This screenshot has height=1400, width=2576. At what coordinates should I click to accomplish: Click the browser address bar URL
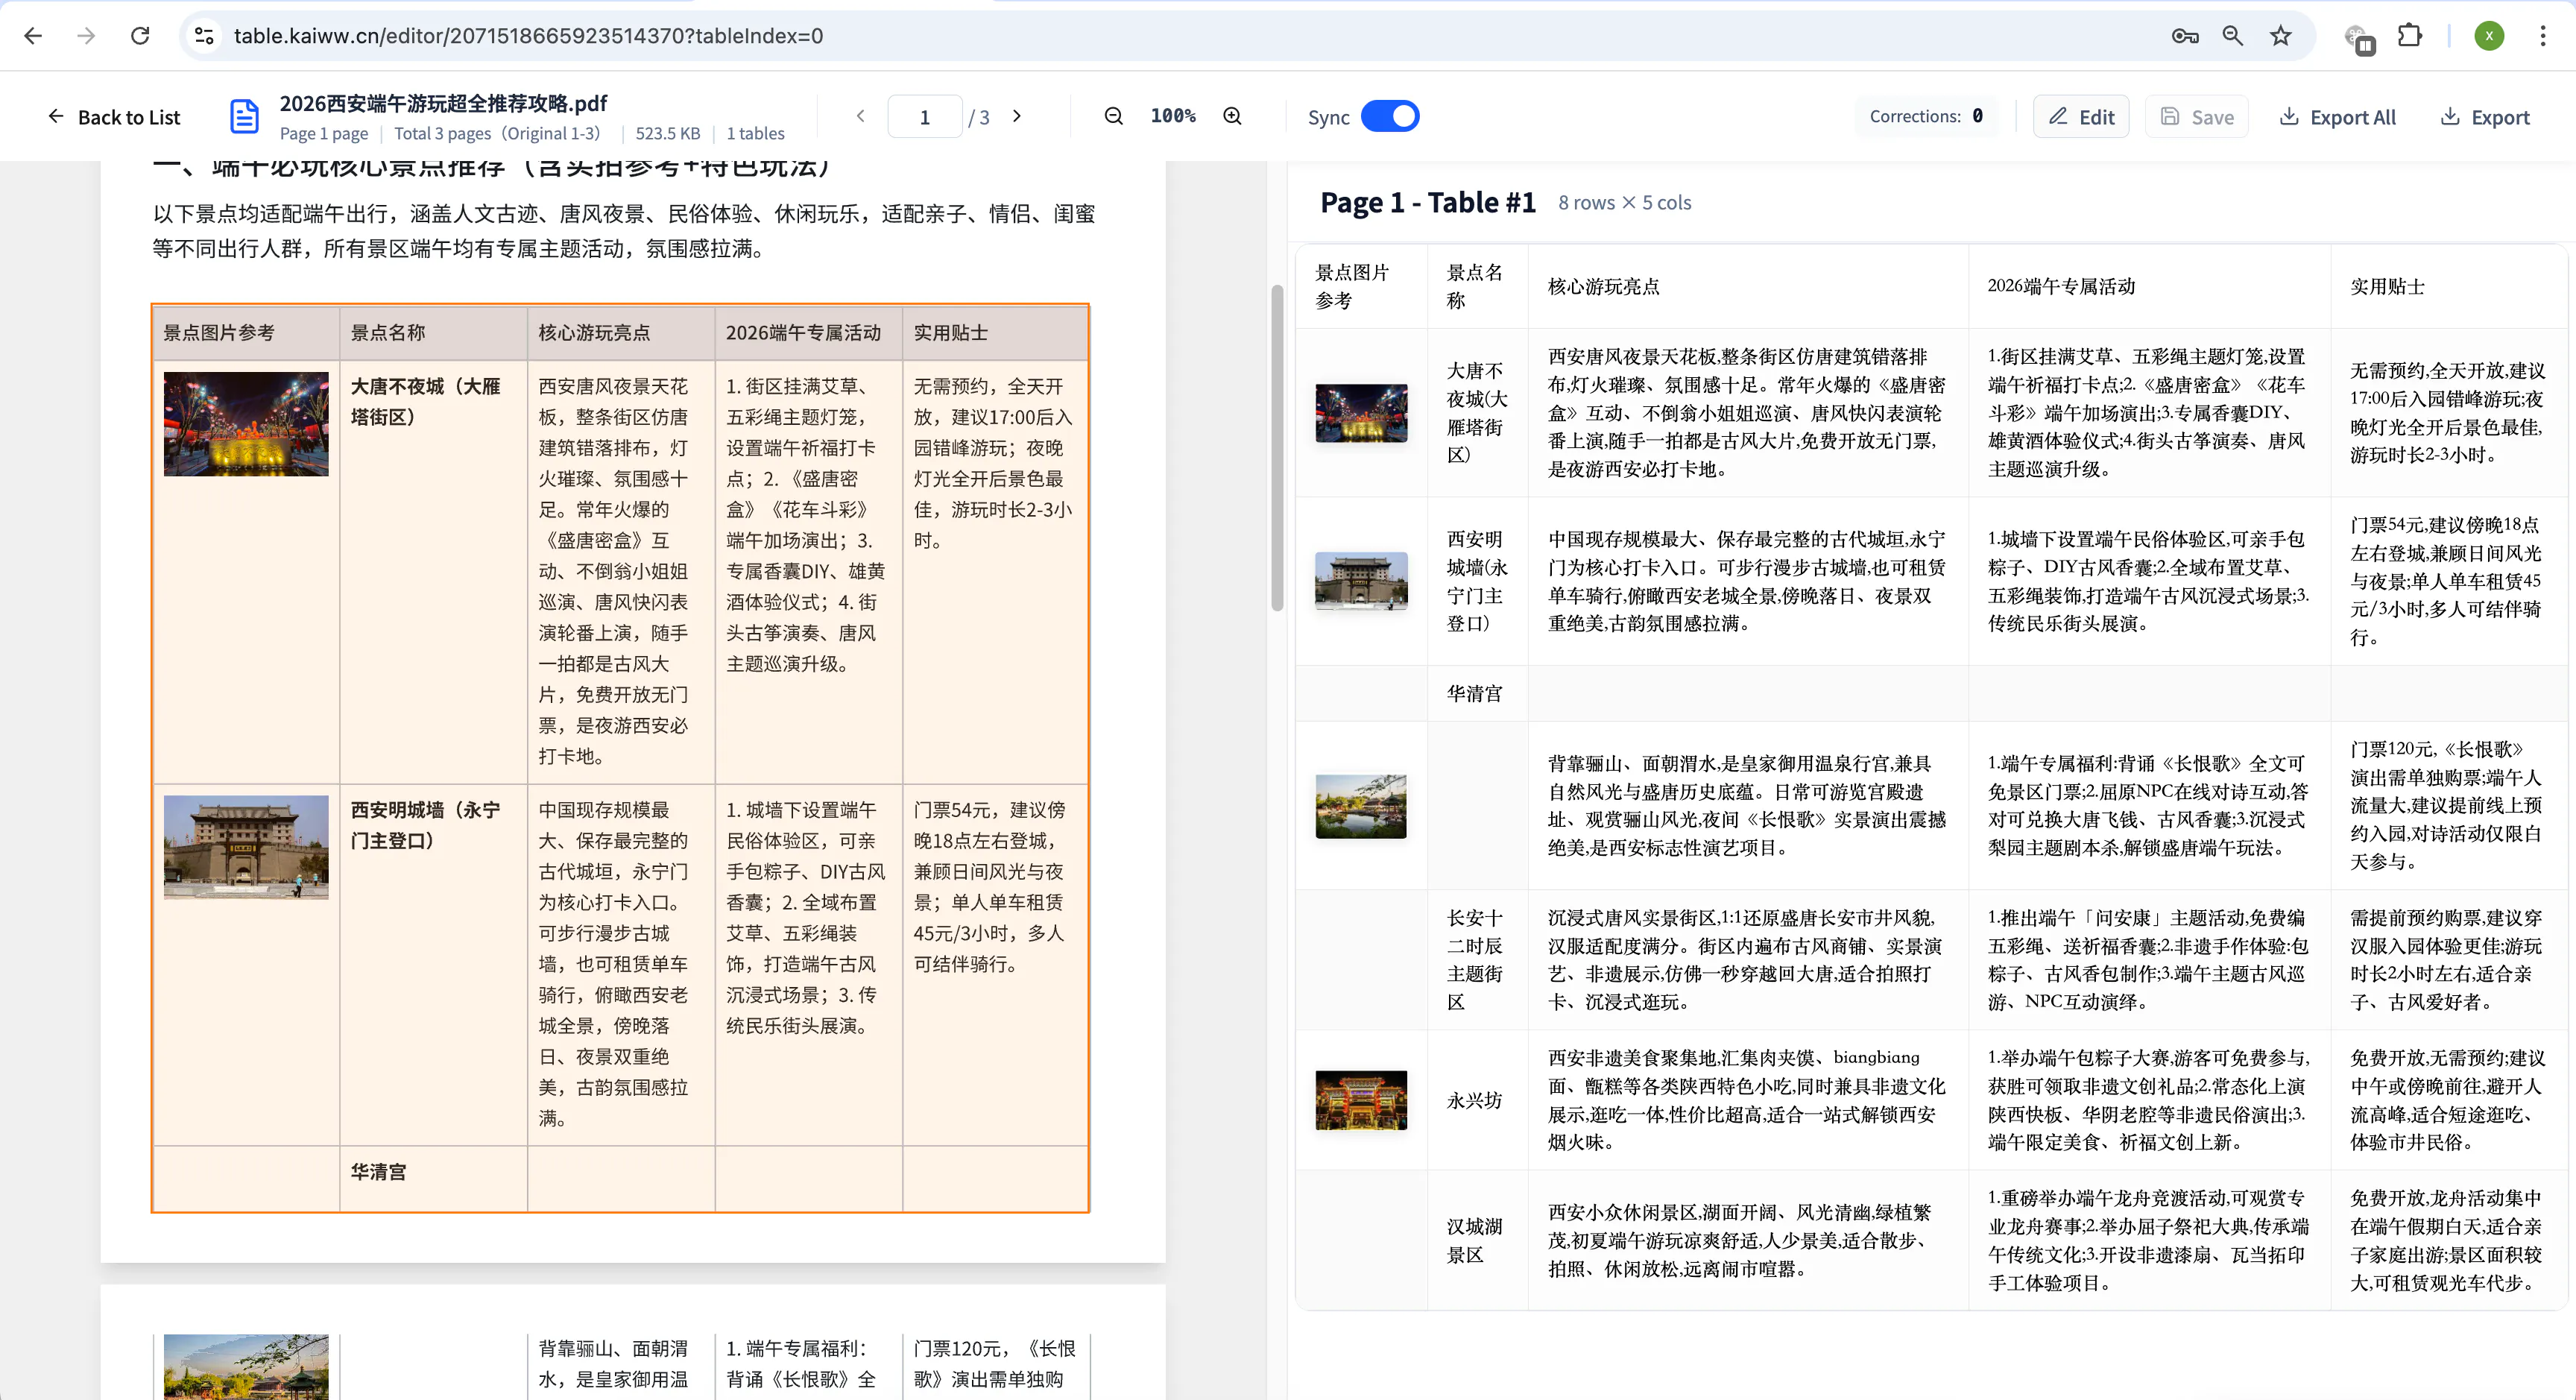(528, 36)
